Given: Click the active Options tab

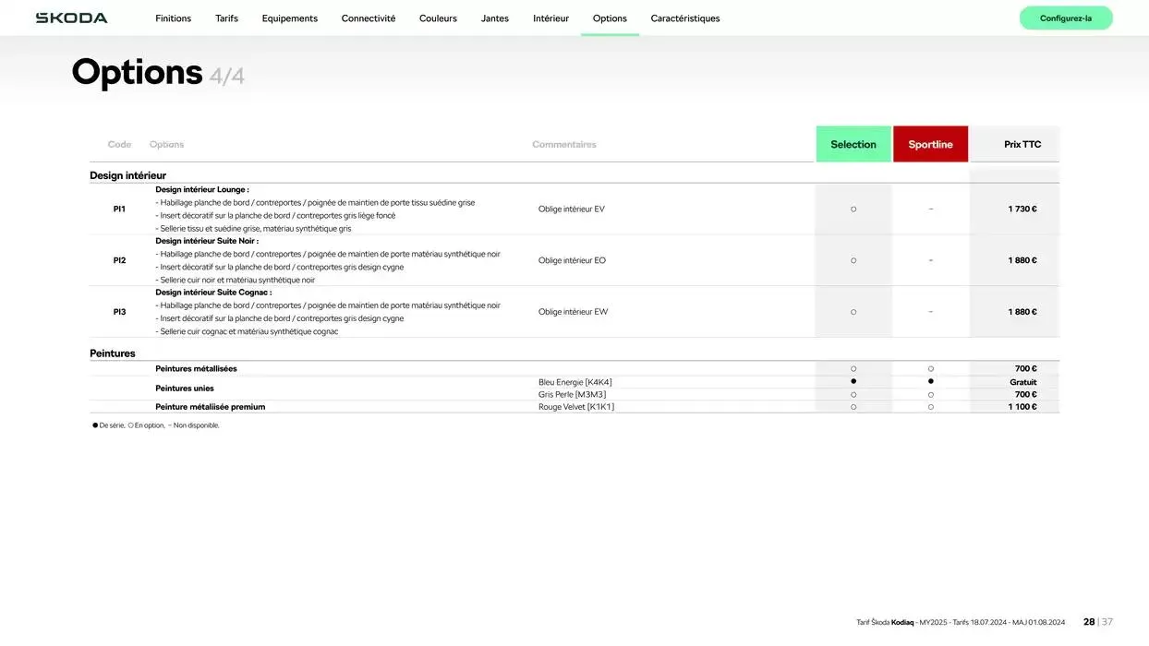Looking at the screenshot, I should tap(610, 18).
